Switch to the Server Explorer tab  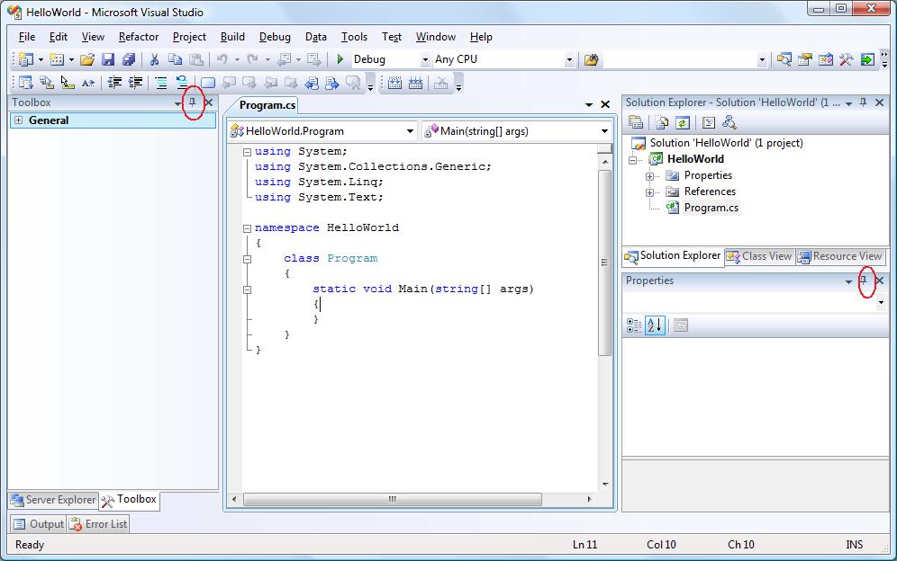pyautogui.click(x=53, y=500)
